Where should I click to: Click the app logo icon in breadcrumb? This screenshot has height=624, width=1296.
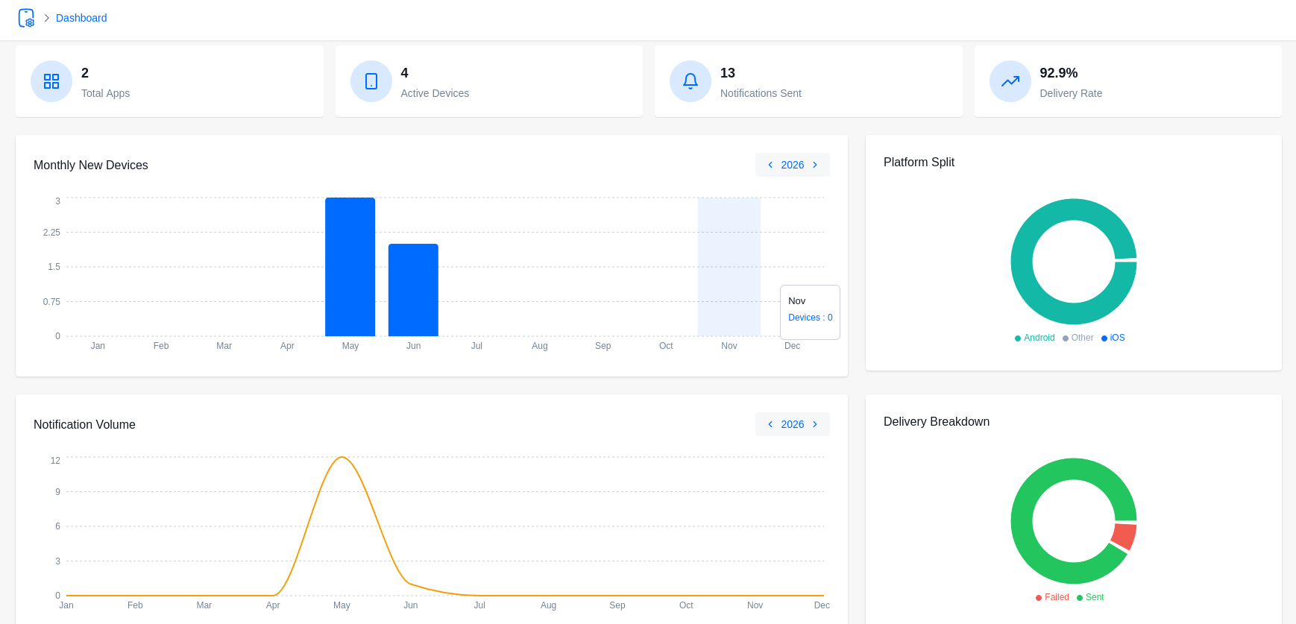click(26, 18)
